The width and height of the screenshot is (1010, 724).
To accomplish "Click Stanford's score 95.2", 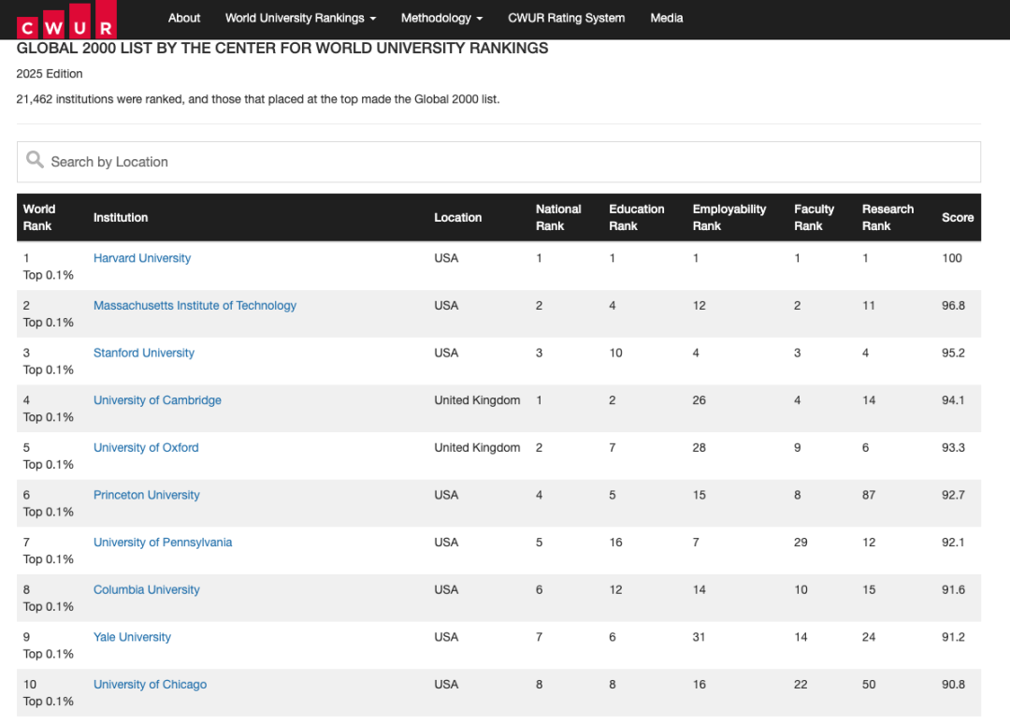I will pos(953,353).
